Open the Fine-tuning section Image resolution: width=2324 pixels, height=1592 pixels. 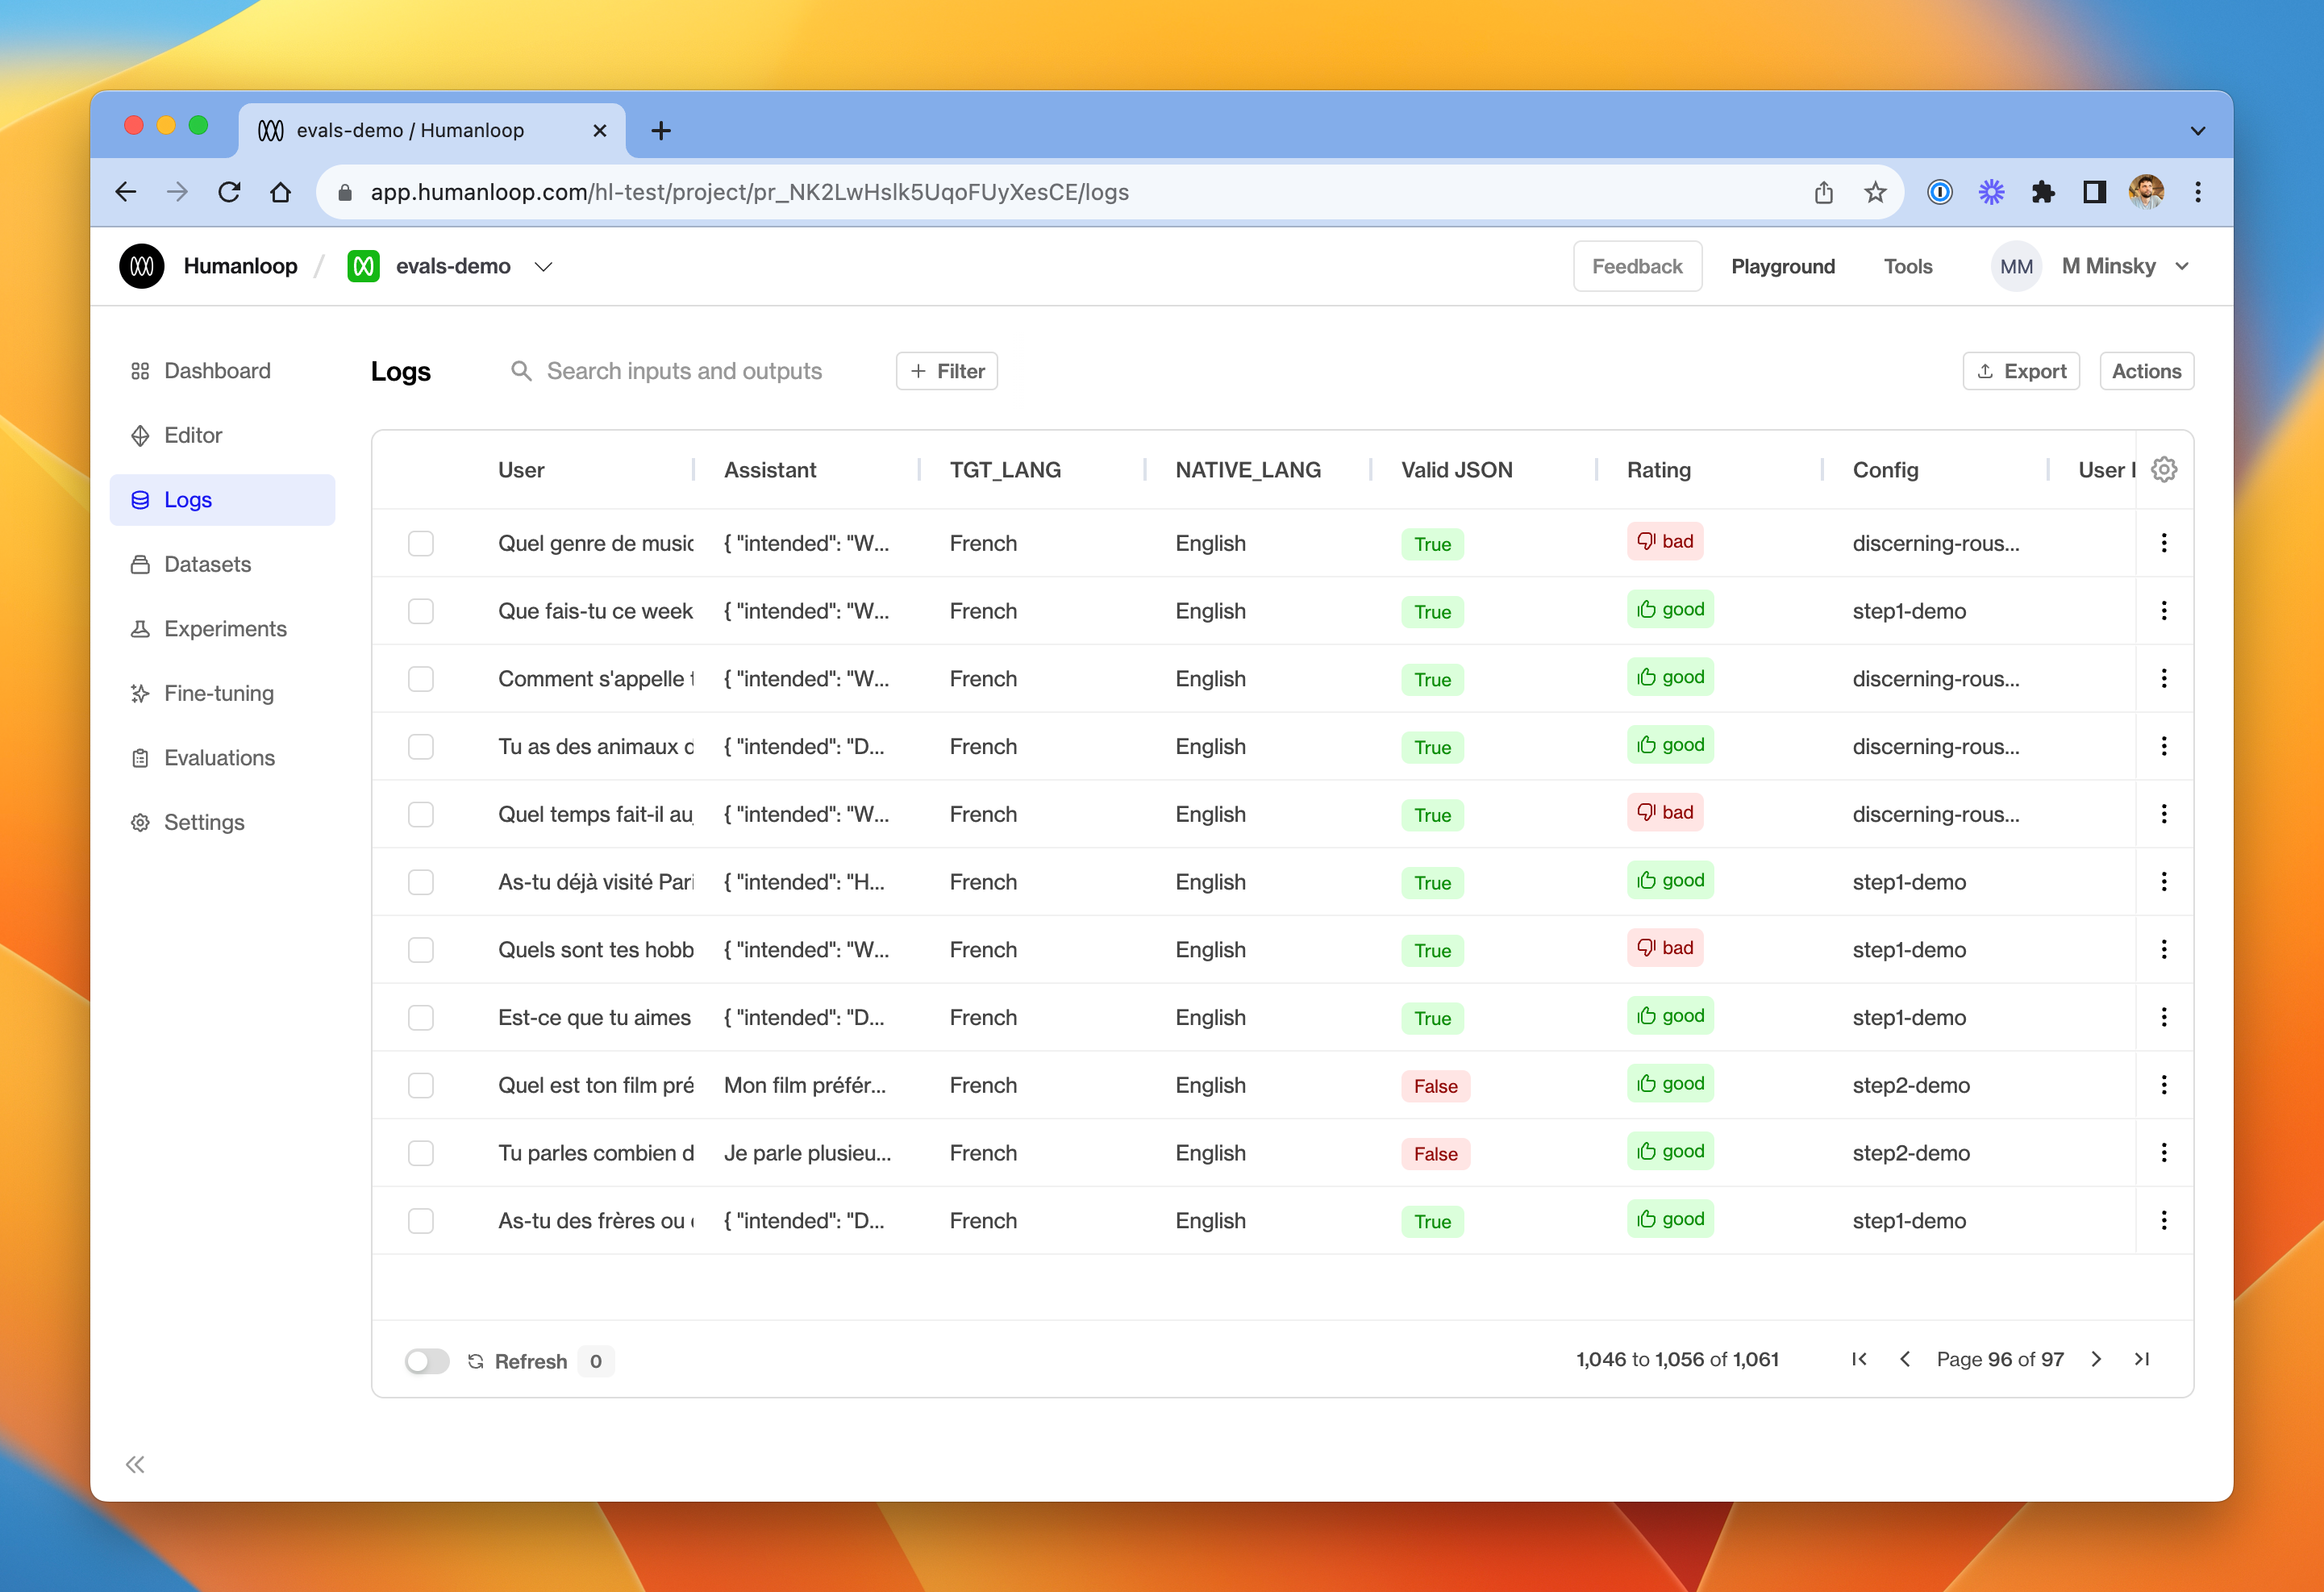219,693
